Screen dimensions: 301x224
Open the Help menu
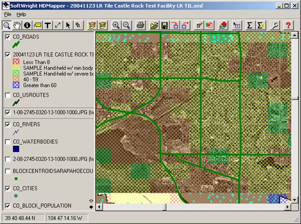21,15
